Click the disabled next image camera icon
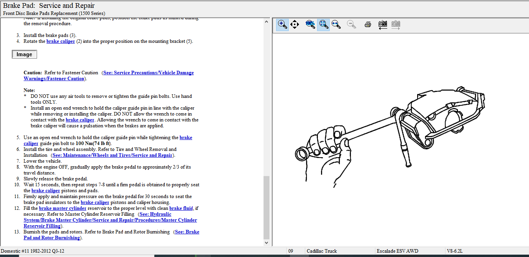This screenshot has height=257, width=529. 395,24
